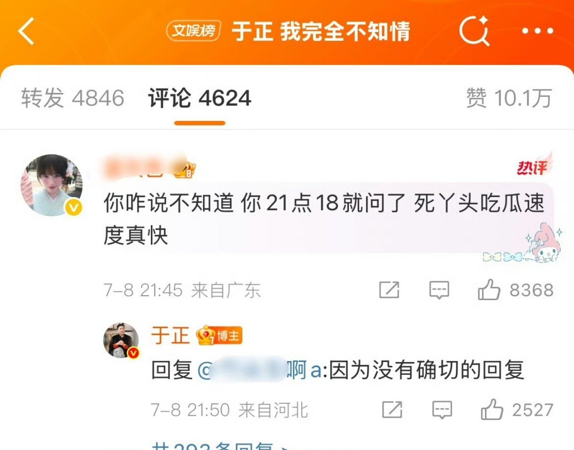Open the AI search icon in header
The image size is (574, 450).
[x=474, y=31]
